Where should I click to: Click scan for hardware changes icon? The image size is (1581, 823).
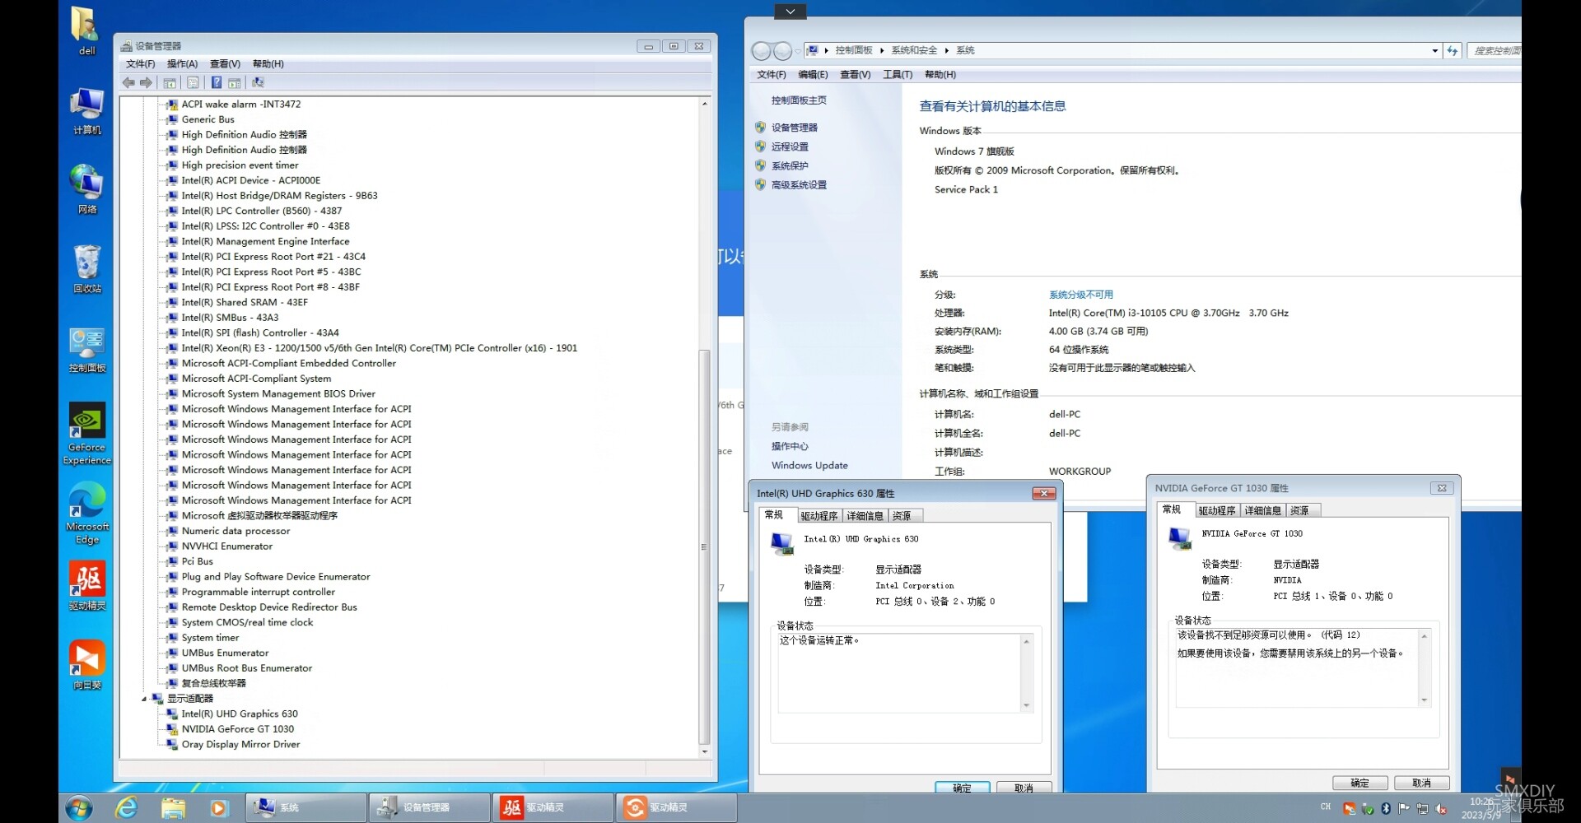click(x=258, y=82)
